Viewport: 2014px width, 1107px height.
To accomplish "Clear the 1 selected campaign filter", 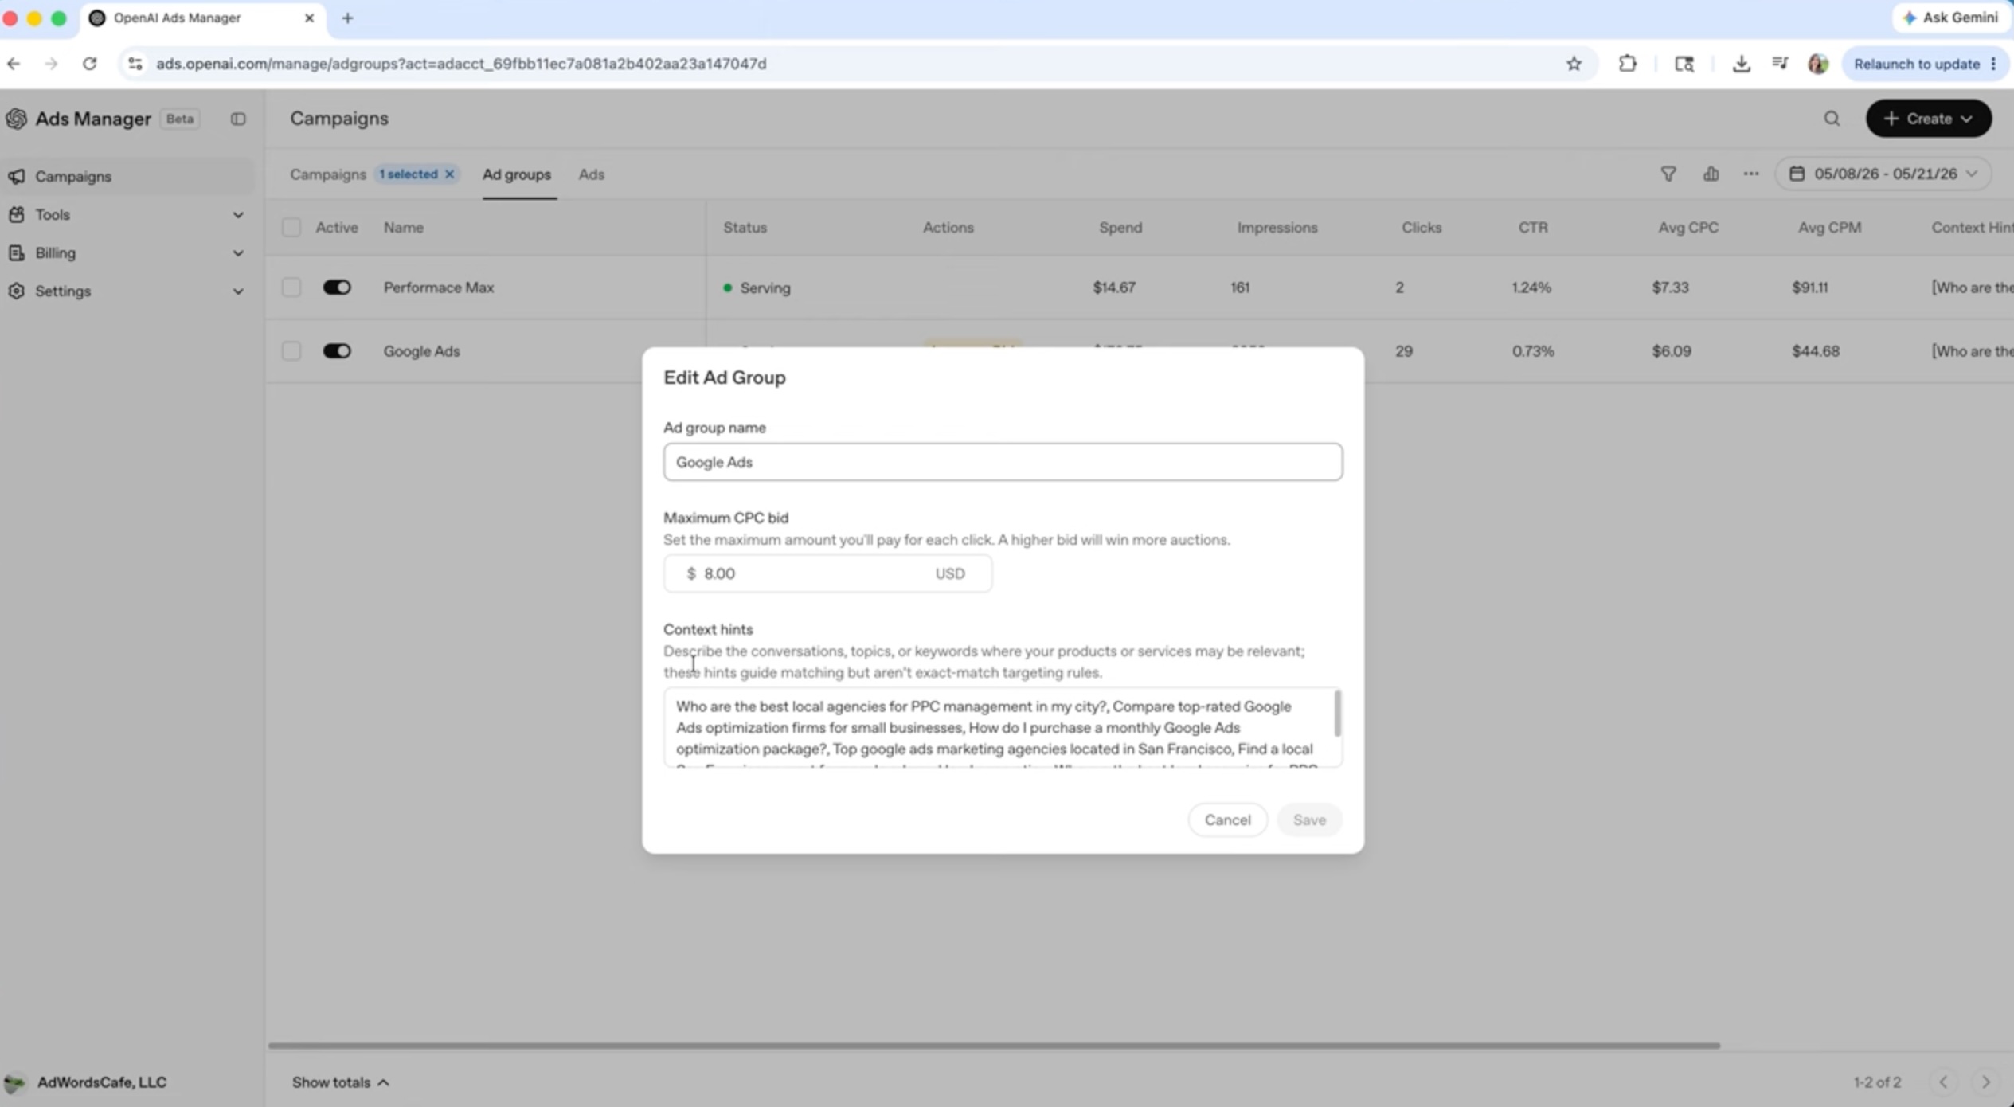I will point(450,174).
